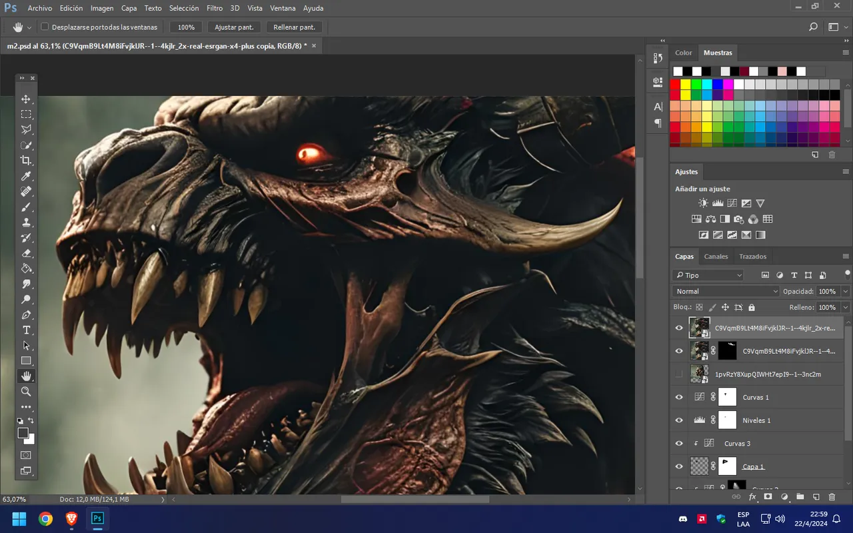The height and width of the screenshot is (533, 853).
Task: Show the hidden 1pvRzY8XupQIWHt7epI9 layer
Action: click(x=679, y=374)
